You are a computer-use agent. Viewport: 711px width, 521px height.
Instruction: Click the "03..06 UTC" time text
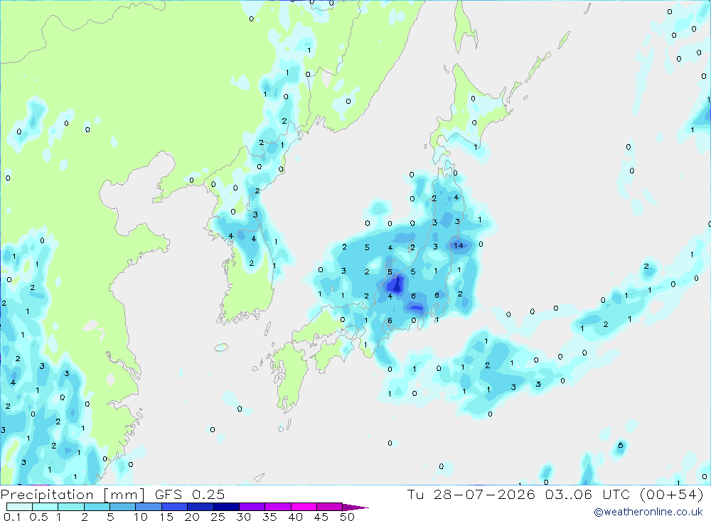coord(589,494)
